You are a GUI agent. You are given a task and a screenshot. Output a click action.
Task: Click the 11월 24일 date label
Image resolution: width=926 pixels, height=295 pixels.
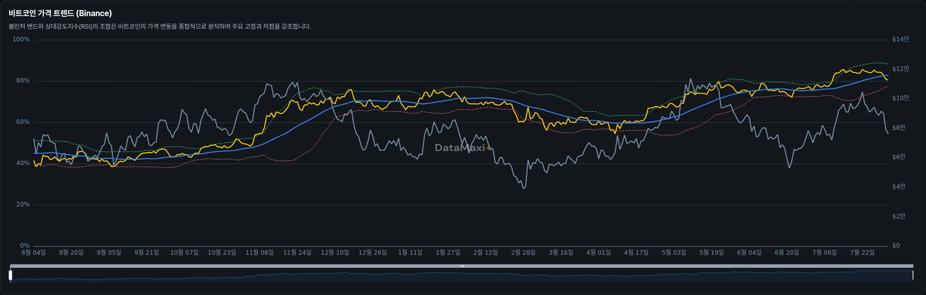coord(297,253)
